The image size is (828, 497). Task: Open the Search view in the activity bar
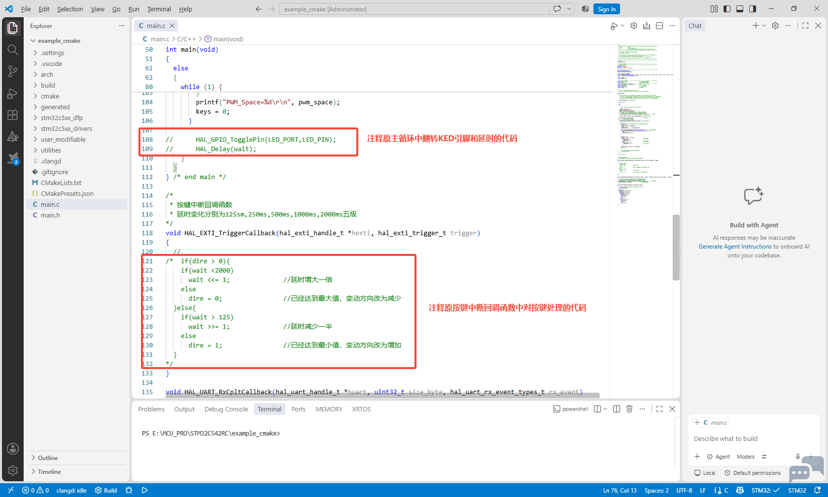pos(13,50)
